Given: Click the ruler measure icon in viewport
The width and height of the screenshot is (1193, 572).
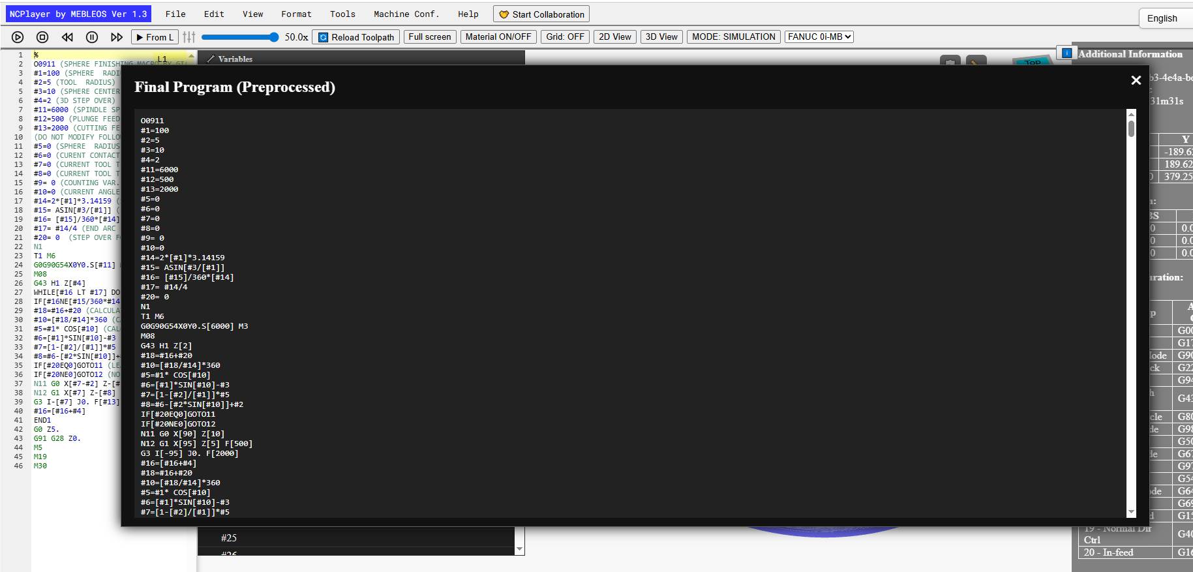Looking at the screenshot, I should [976, 61].
